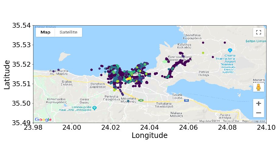
Task: Click the Stalos town label
Action: click(x=67, y=83)
